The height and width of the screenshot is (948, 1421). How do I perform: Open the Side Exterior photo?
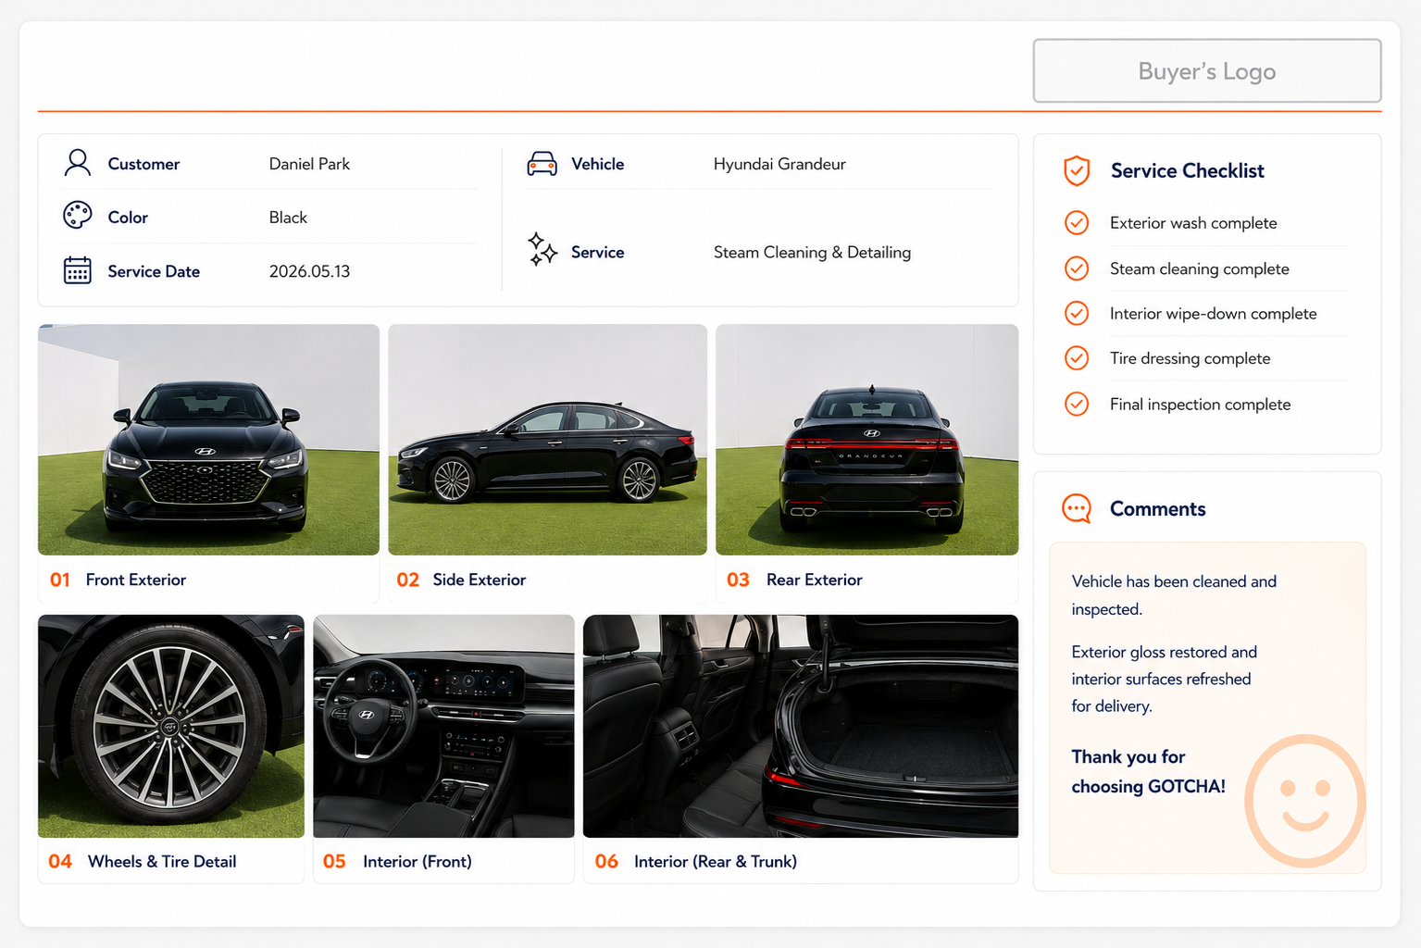pyautogui.click(x=547, y=440)
